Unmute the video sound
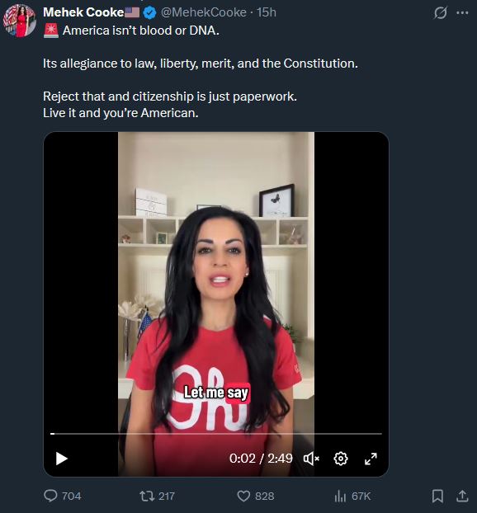Image resolution: width=477 pixels, height=513 pixels. 311,459
